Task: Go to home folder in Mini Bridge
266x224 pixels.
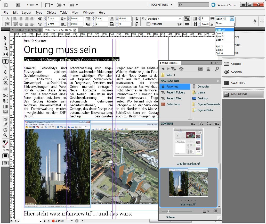Action: click(181, 68)
